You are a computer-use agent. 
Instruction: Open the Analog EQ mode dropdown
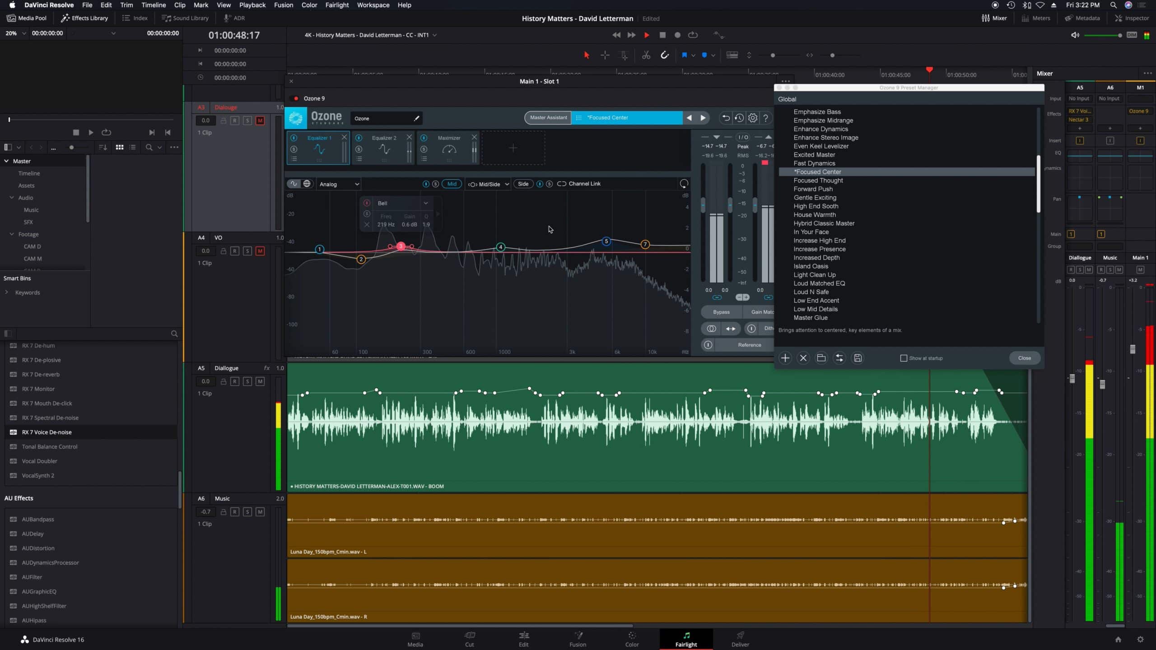(x=339, y=184)
